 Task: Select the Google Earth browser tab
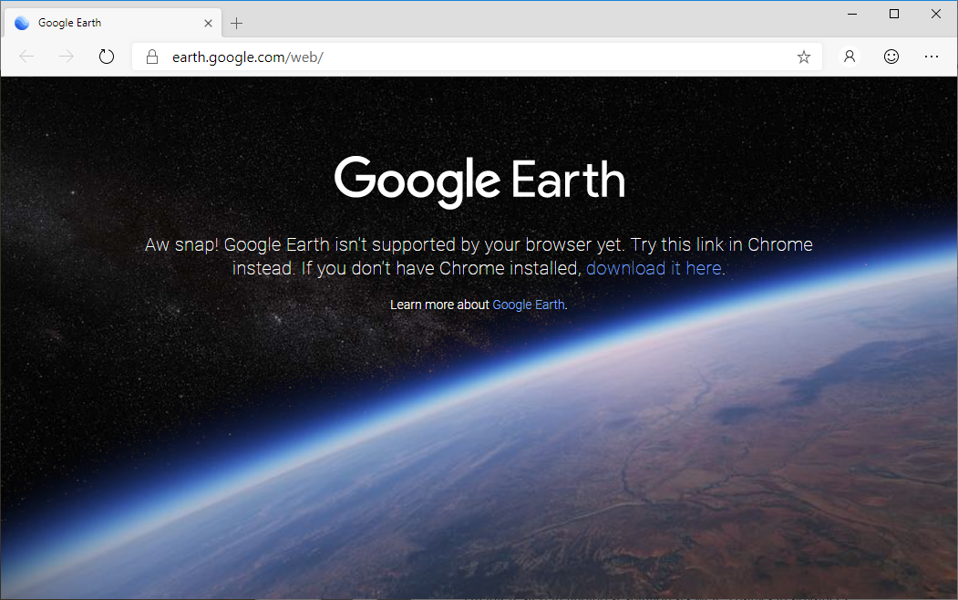point(113,23)
